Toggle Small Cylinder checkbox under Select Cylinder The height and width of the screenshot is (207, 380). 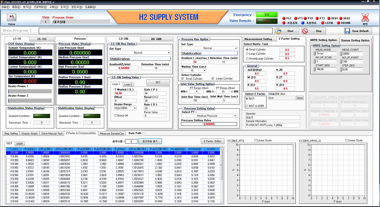183,79
